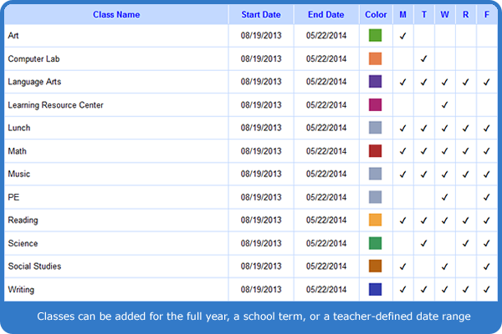Toggle the Monday checkmark for Lunch
The image size is (502, 334).
pos(402,128)
